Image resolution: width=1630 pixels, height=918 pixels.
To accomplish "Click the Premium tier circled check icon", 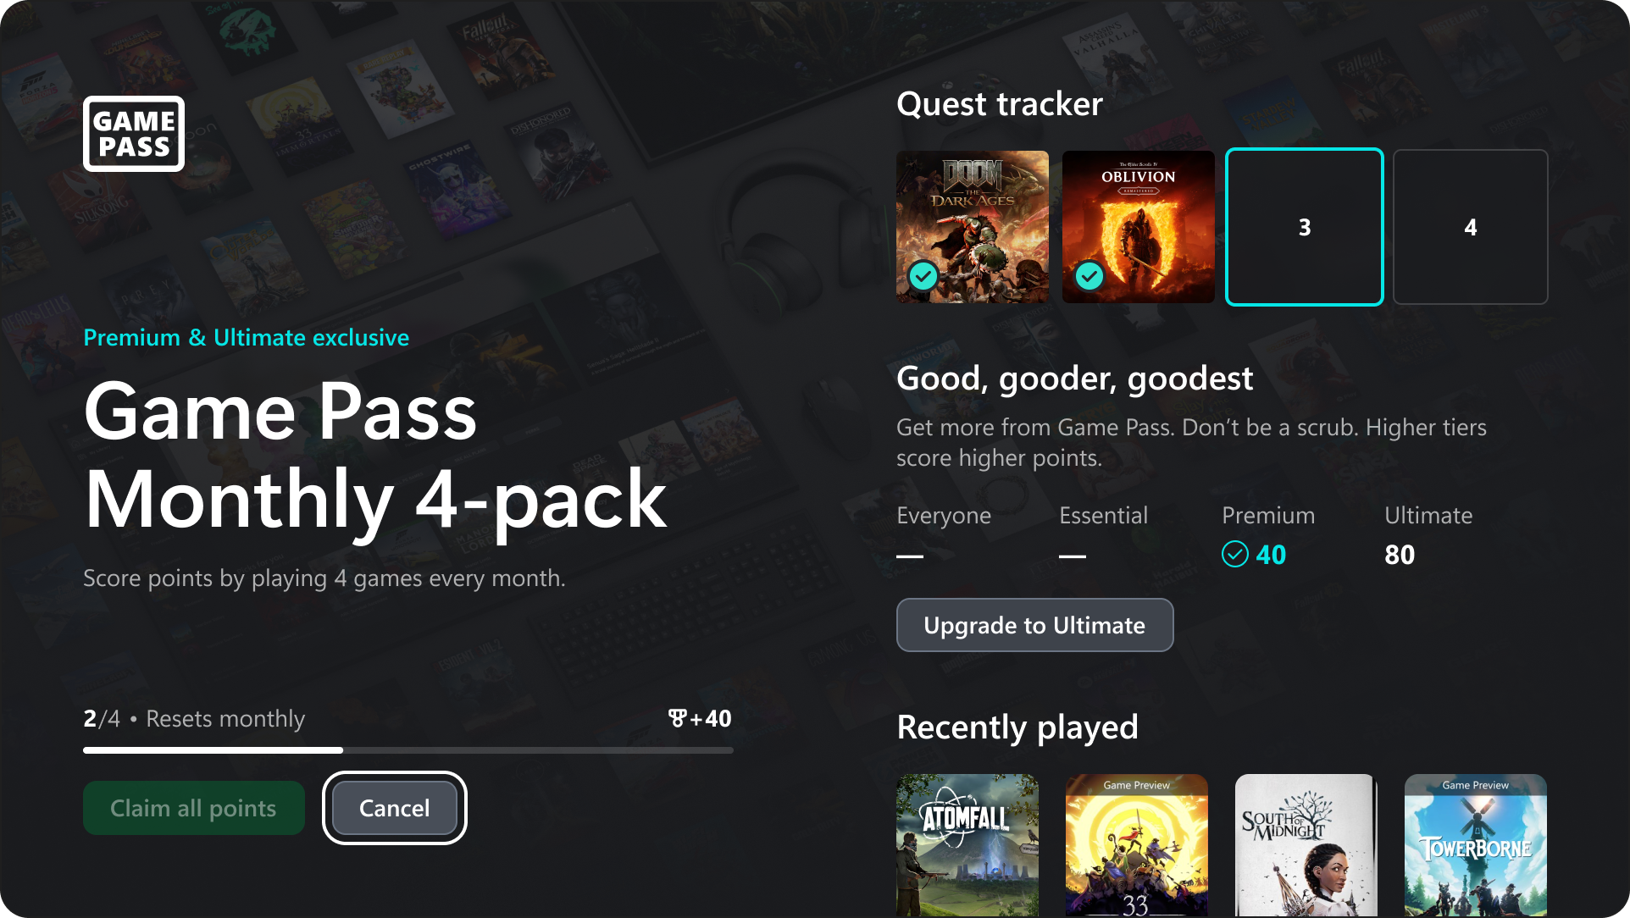I will (x=1235, y=555).
